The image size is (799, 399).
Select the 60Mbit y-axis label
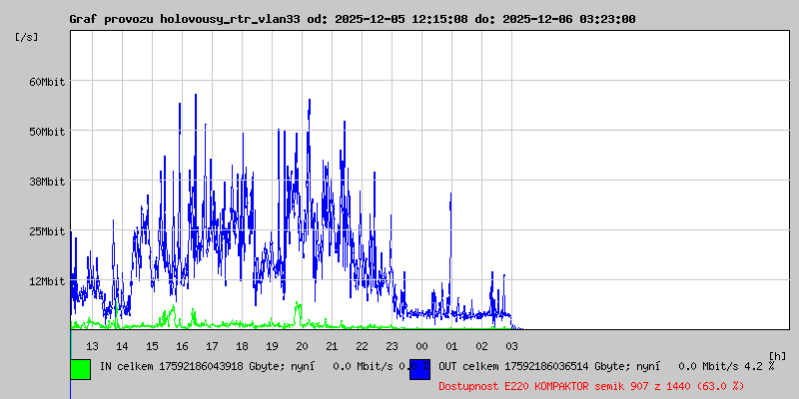(46, 82)
